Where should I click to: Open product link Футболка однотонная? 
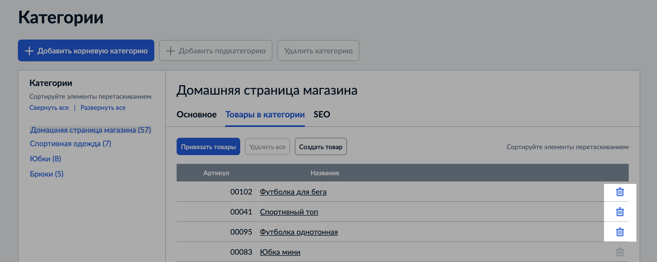299,232
